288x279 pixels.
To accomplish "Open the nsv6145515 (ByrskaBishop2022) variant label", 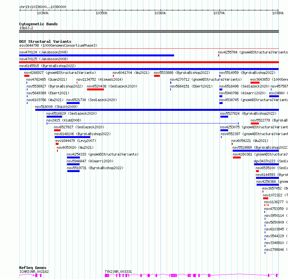I will click(48, 66).
